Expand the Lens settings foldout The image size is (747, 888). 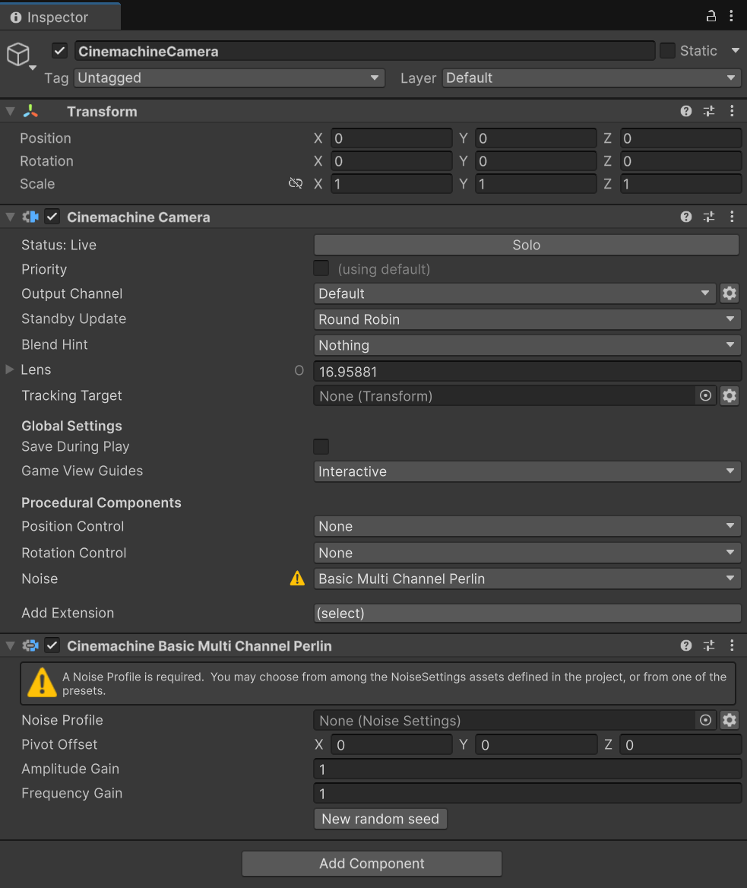10,369
